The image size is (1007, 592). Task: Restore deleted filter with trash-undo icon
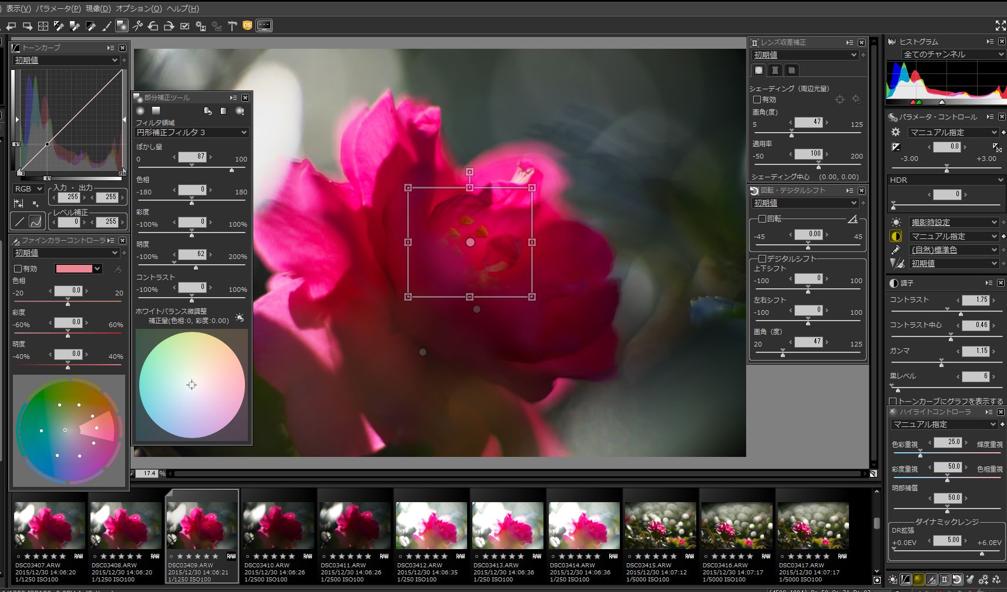207,111
